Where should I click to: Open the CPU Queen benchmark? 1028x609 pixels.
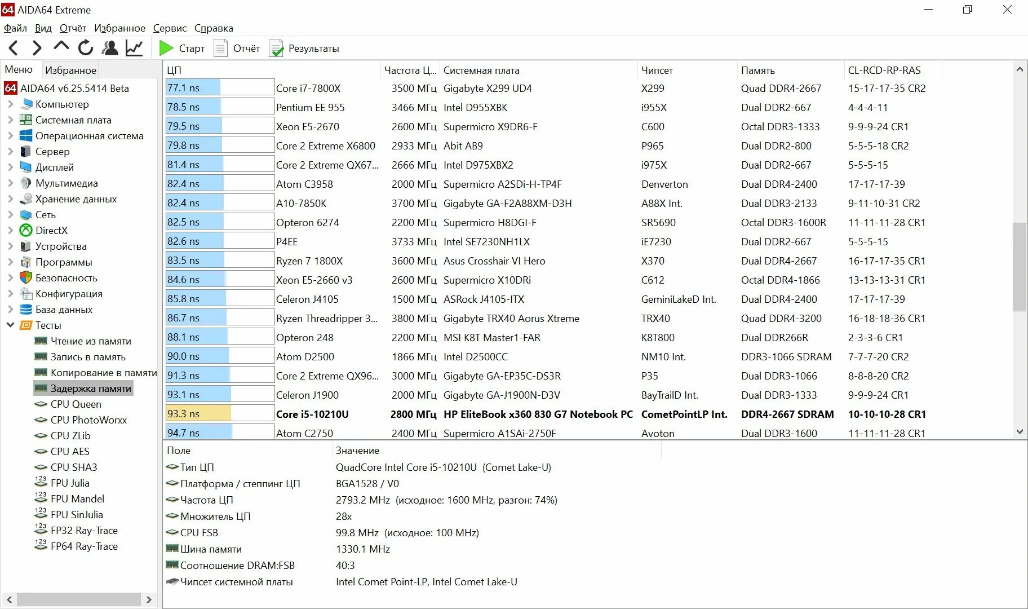tap(68, 404)
